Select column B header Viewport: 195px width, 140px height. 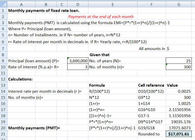46,5
